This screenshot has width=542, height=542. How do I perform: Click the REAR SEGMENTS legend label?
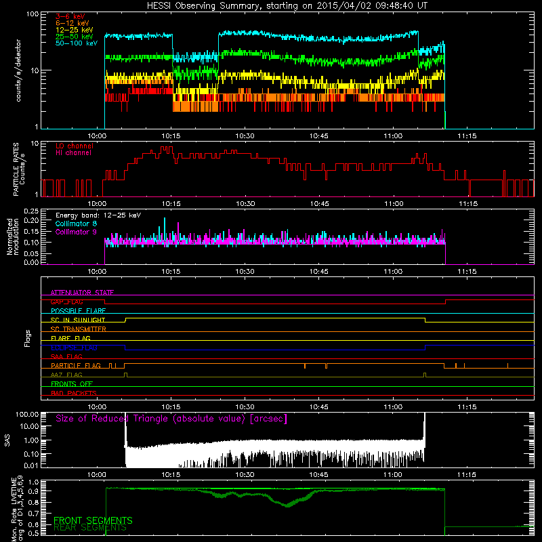90,528
